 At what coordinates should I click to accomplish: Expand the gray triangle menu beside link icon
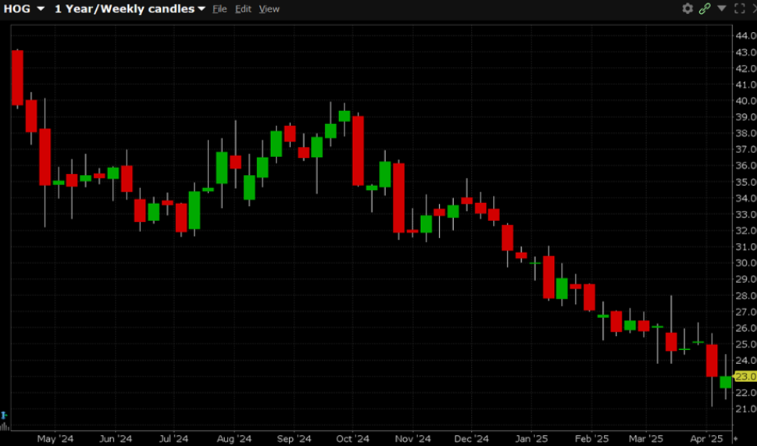[x=722, y=9]
